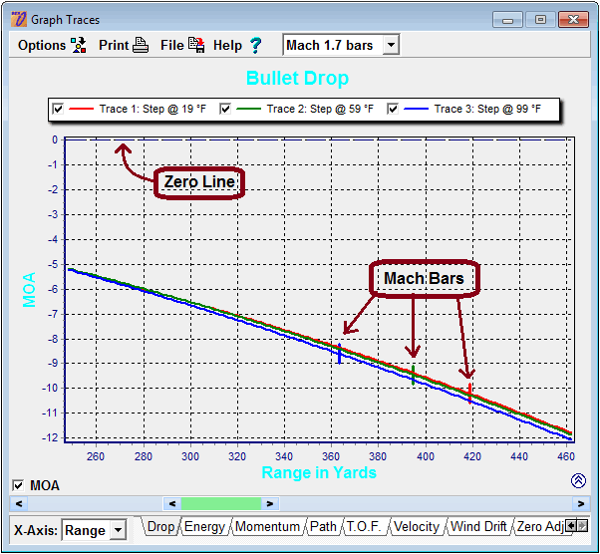Switch to the Velocity tab
Image resolution: width=600 pixels, height=554 pixels.
(417, 527)
